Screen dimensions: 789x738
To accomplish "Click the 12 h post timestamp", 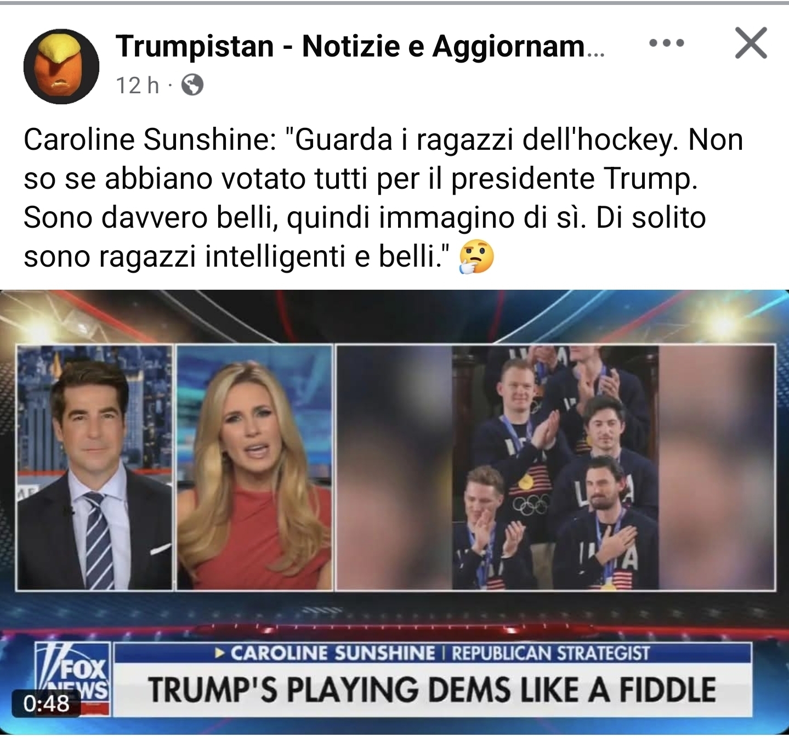I will point(137,85).
